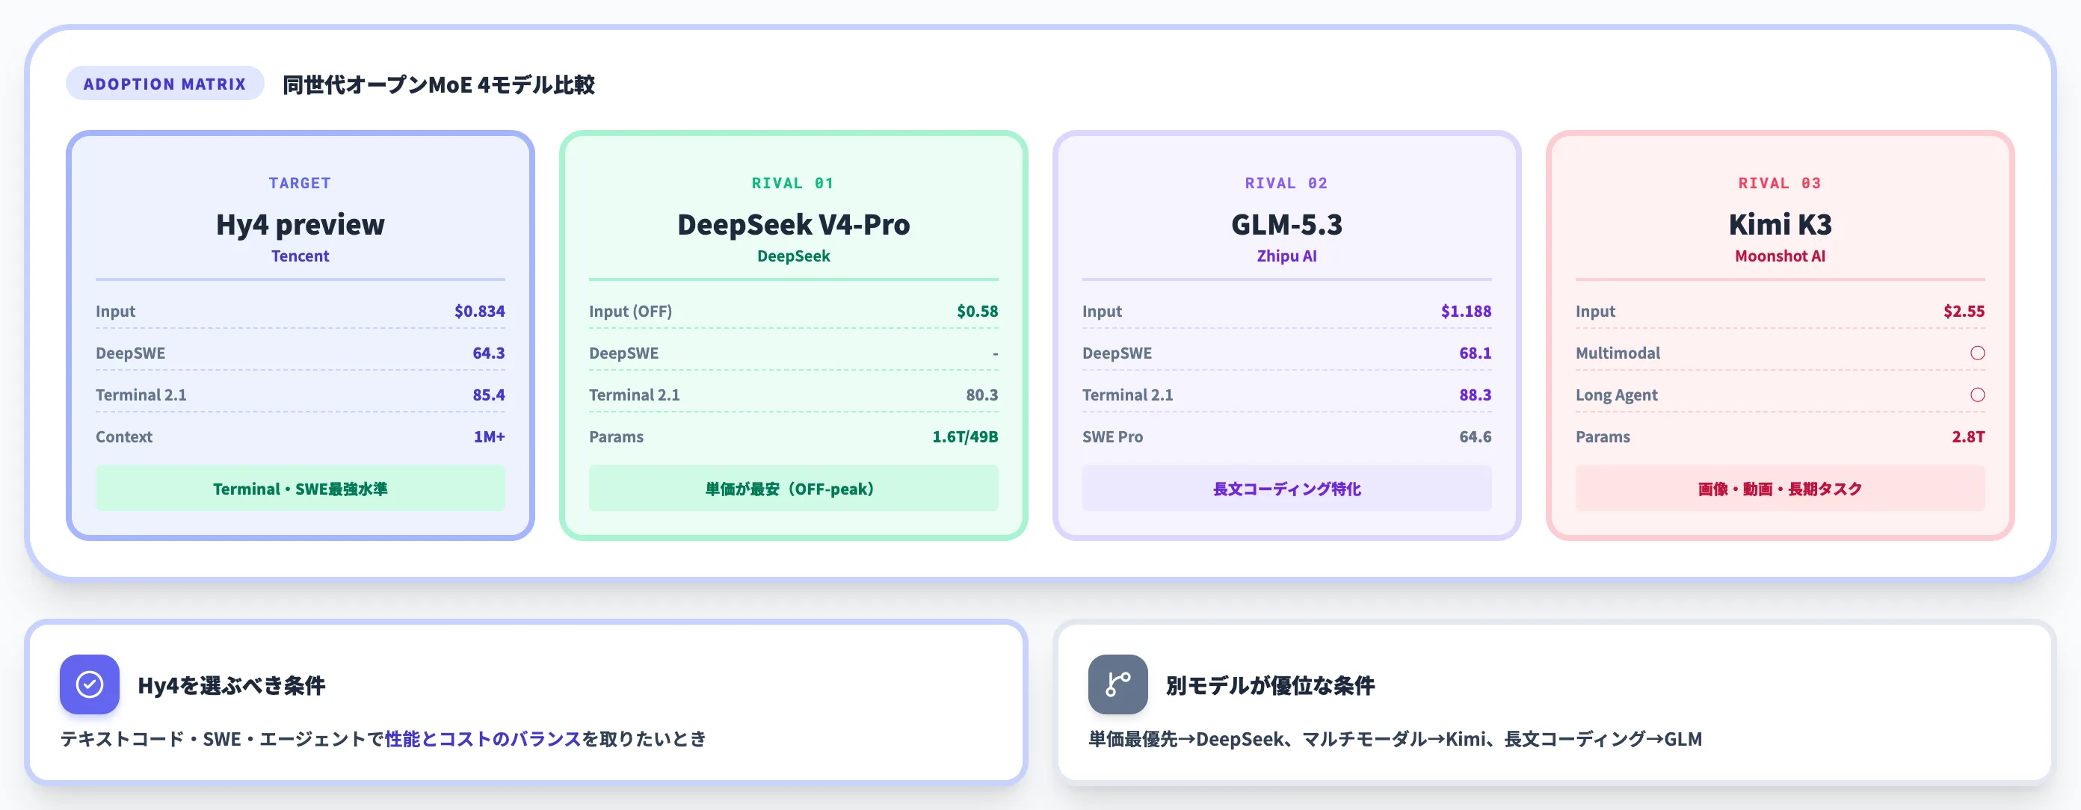
Task: Click the highlighted 性能とコストのバランス text
Action: 483,738
